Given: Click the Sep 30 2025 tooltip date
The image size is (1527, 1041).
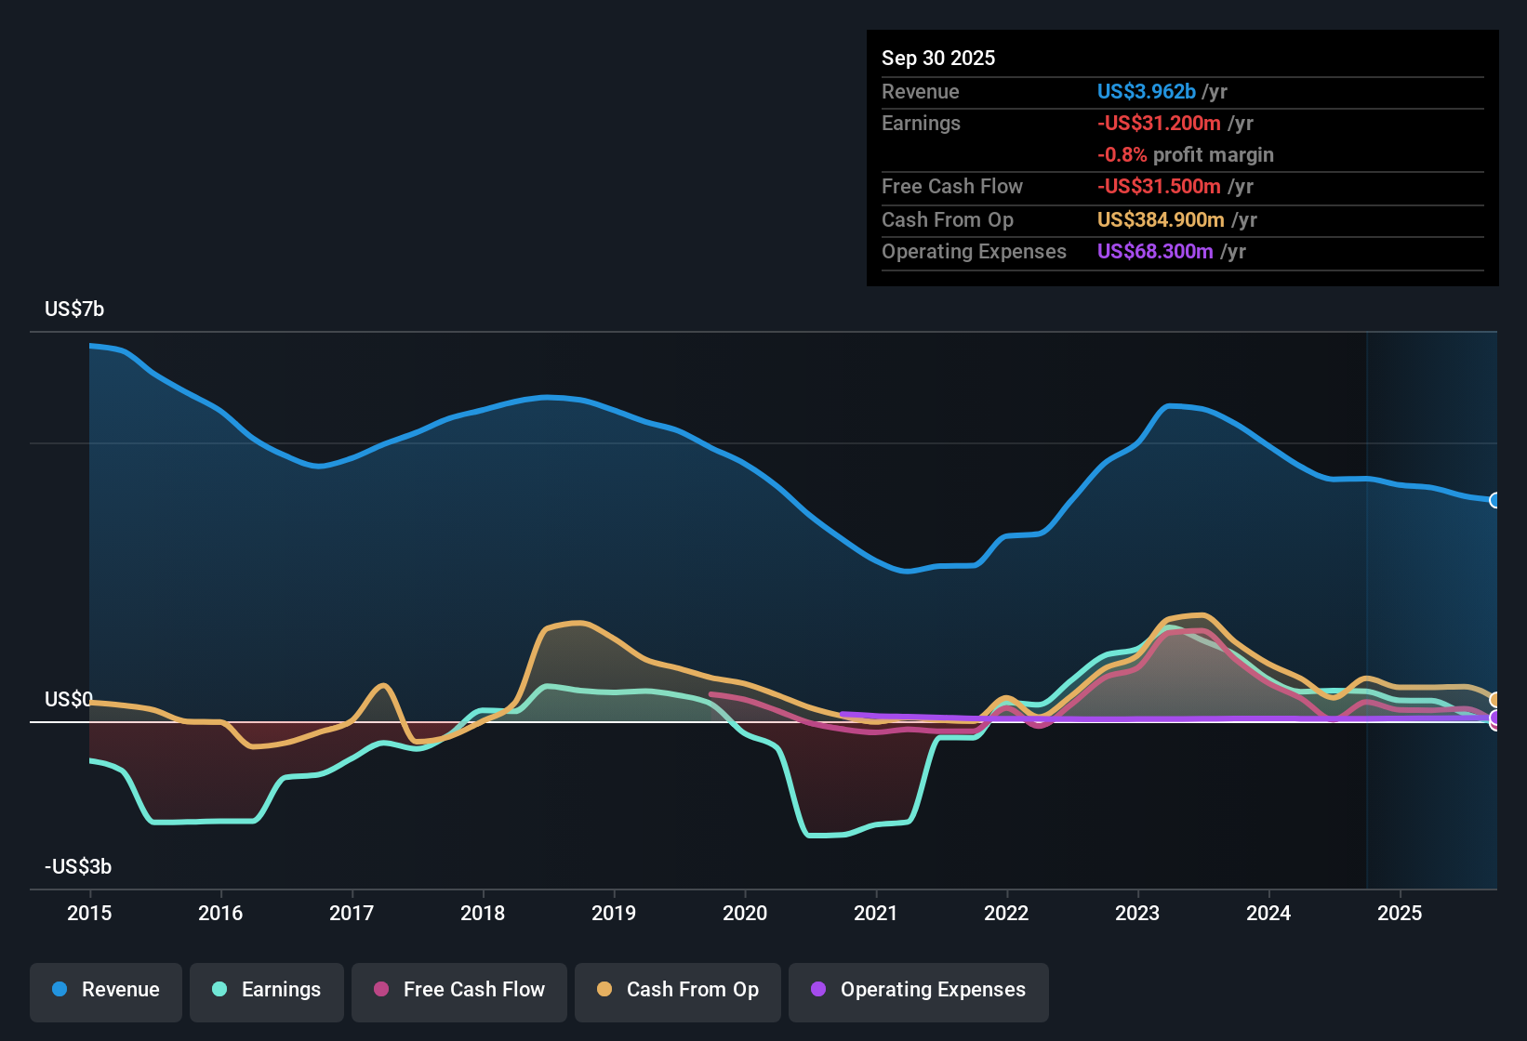Looking at the screenshot, I should [938, 58].
